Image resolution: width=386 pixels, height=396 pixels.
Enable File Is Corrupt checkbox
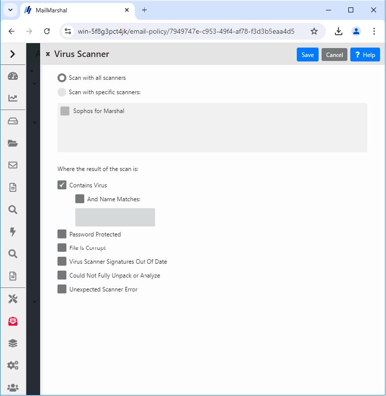click(x=62, y=248)
